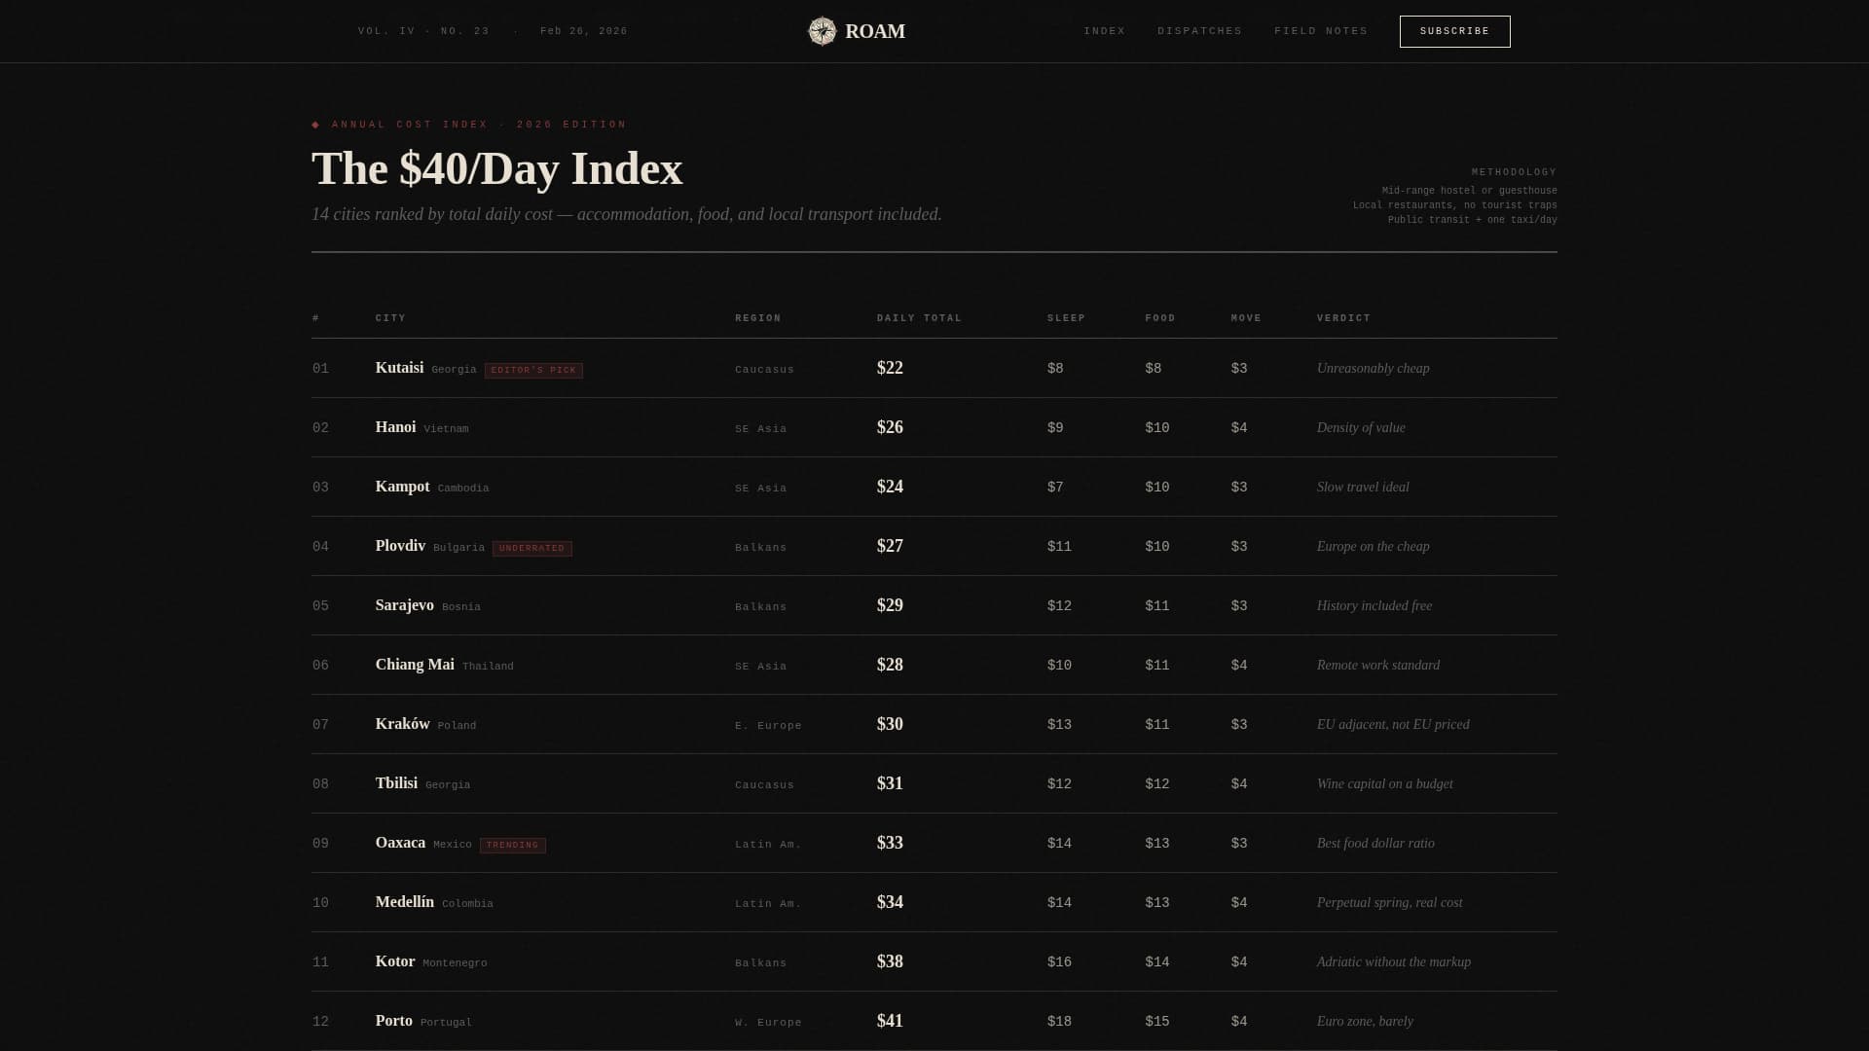This screenshot has width=1869, height=1051.
Task: Select the Medellín city entry
Action: (x=404, y=902)
